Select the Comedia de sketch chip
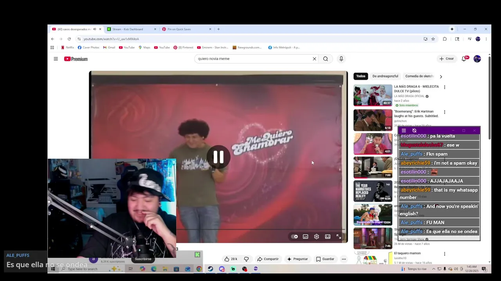The image size is (501, 281). tap(419, 76)
